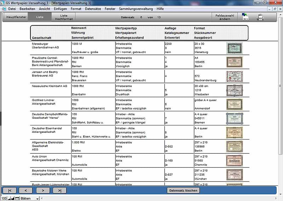Click the printer icon in toolbar
283x201 pixels.
260,17
